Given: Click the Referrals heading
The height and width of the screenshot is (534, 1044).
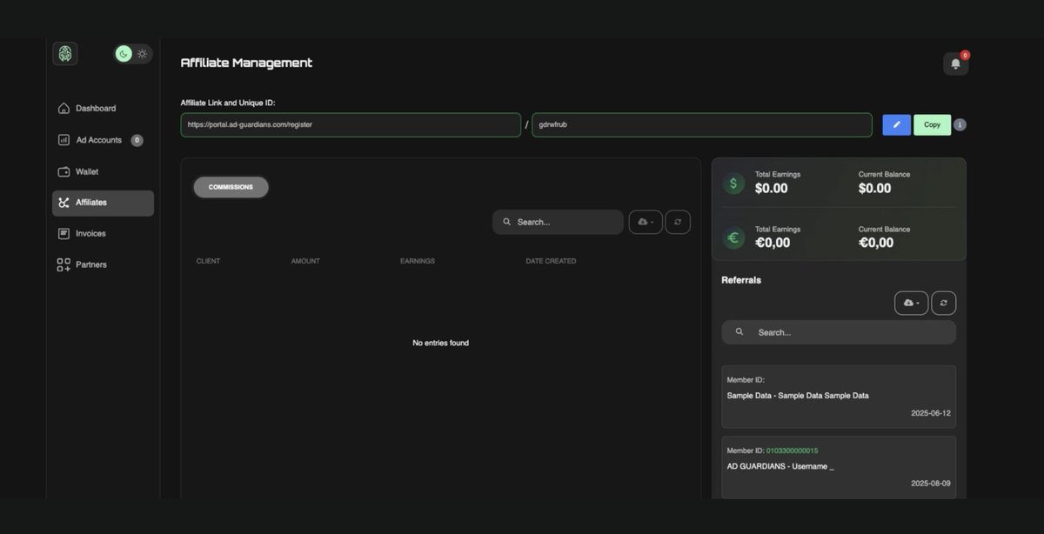Looking at the screenshot, I should tap(741, 280).
